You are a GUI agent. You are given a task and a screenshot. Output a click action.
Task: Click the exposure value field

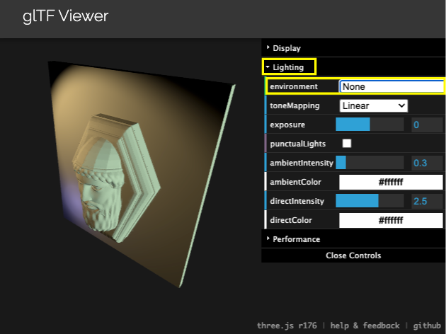426,125
